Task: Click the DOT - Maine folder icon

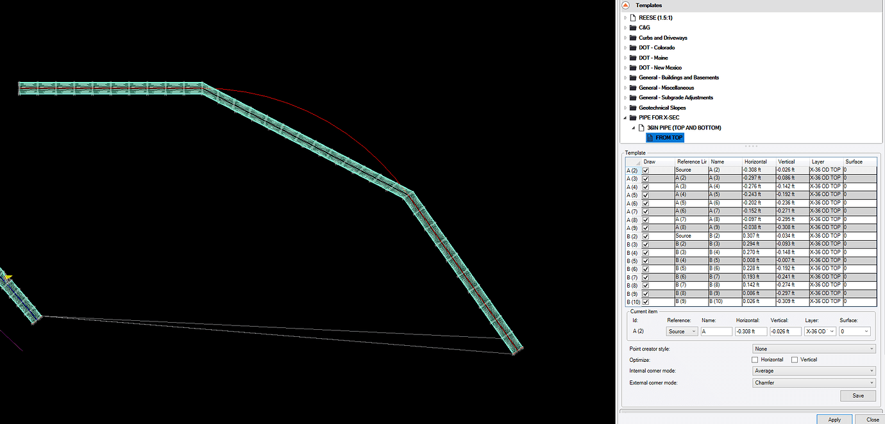Action: (x=634, y=58)
